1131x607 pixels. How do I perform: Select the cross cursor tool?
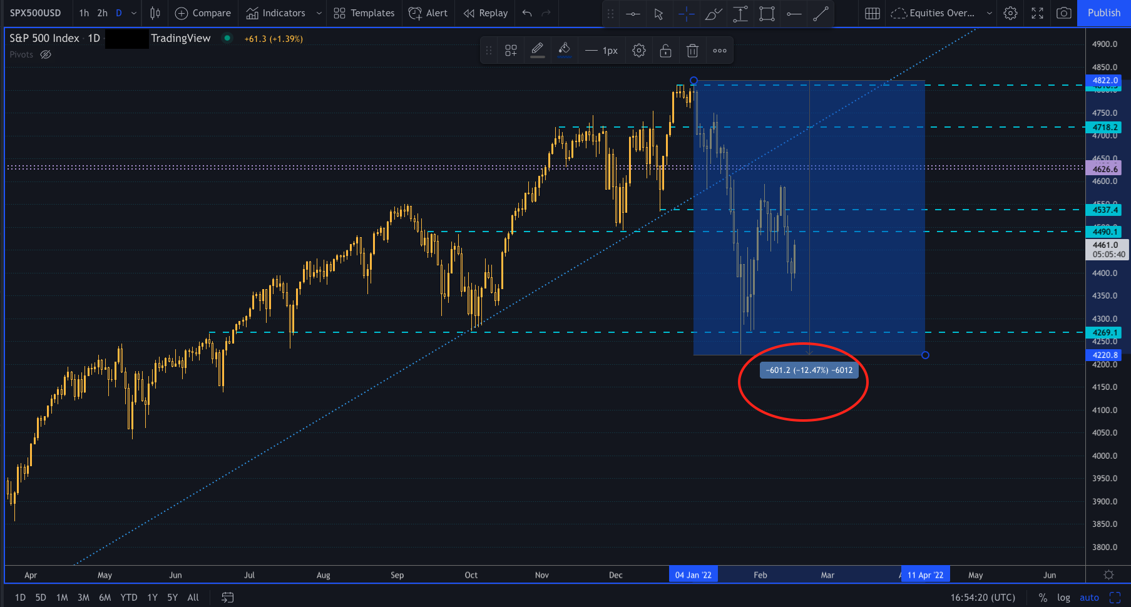pos(686,13)
